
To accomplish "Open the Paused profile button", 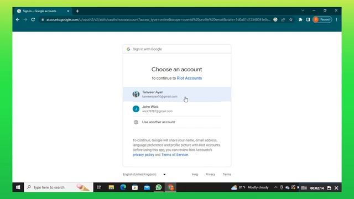I will coord(322,20).
